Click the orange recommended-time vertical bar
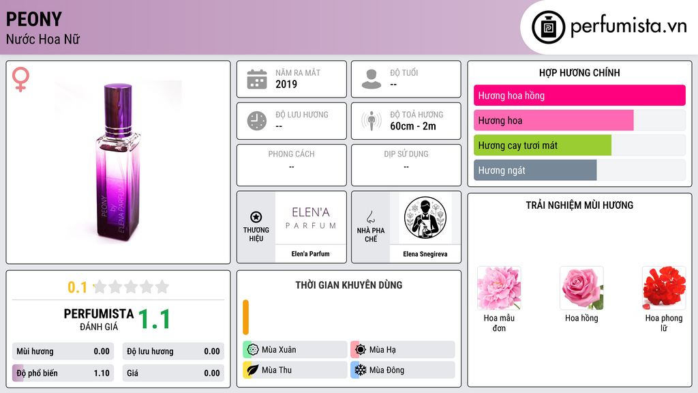698x393 pixels. pyautogui.click(x=245, y=317)
